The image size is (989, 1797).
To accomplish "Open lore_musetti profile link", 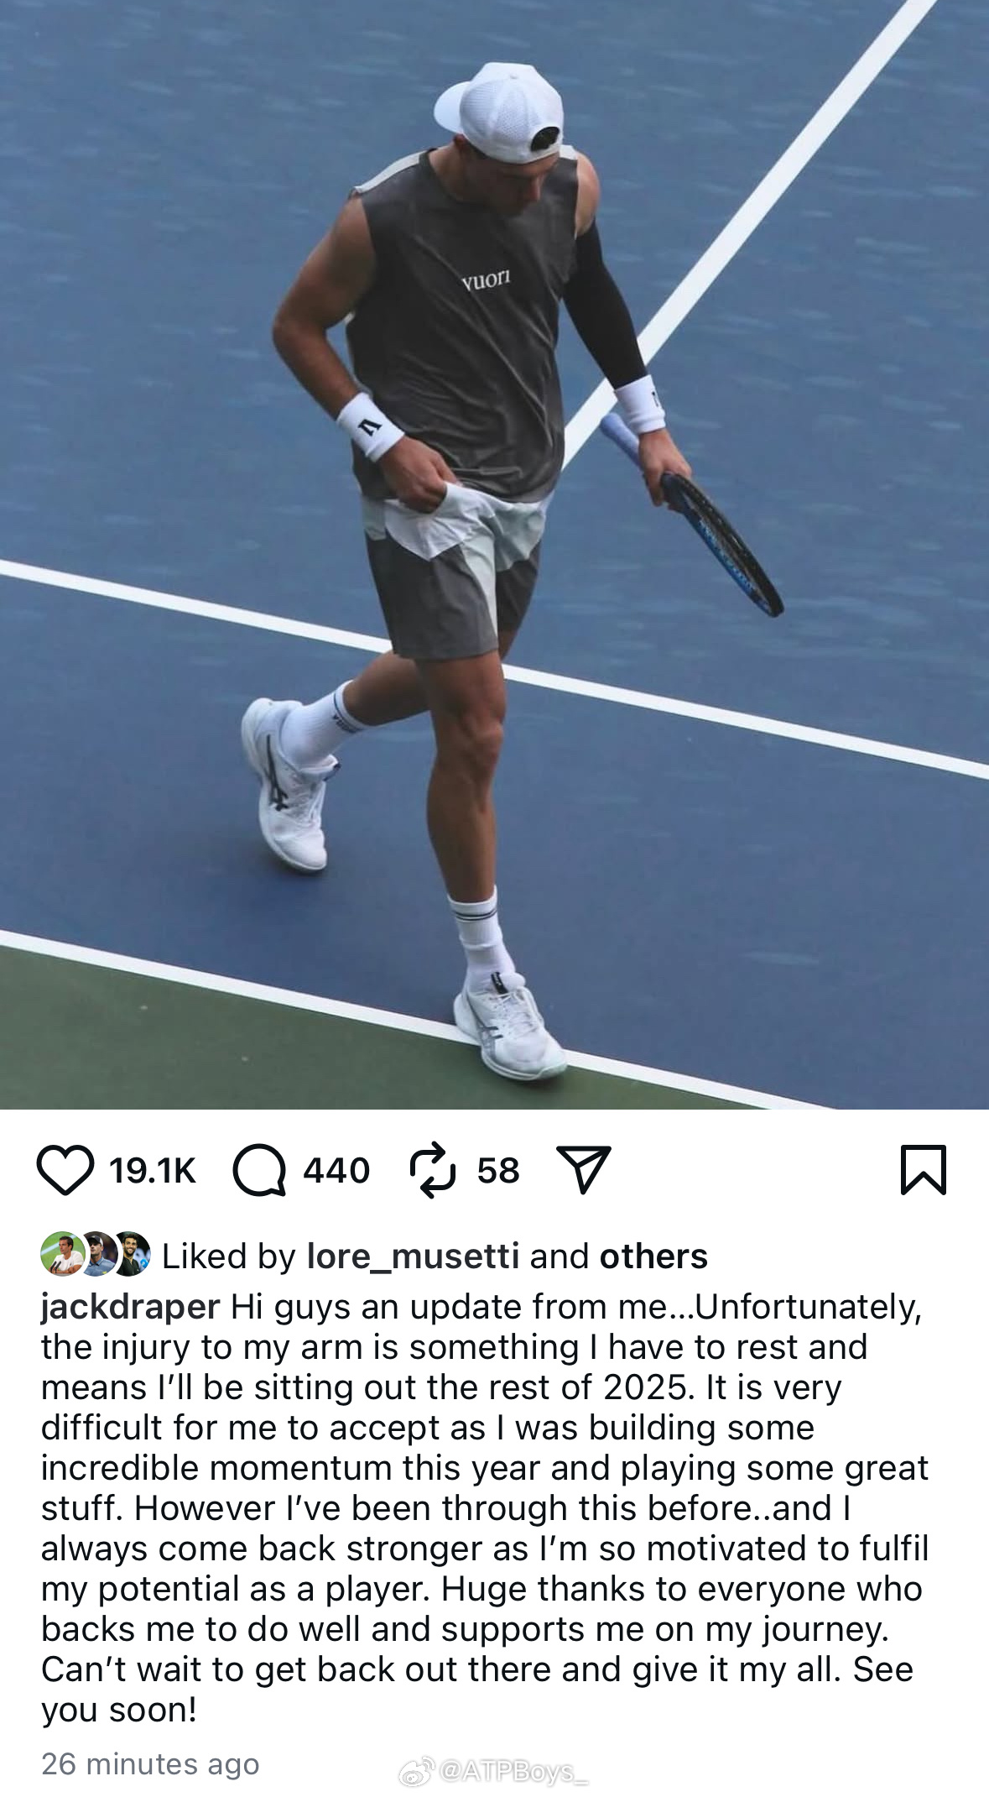I will pyautogui.click(x=413, y=1256).
